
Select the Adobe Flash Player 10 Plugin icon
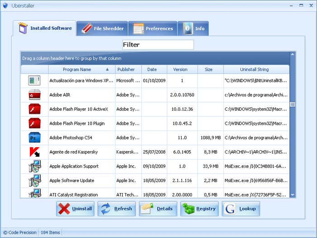click(x=34, y=123)
